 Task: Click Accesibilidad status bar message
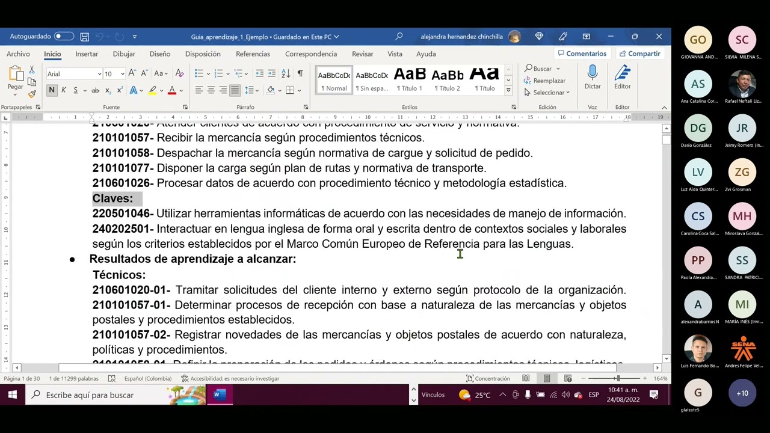[x=230, y=378]
